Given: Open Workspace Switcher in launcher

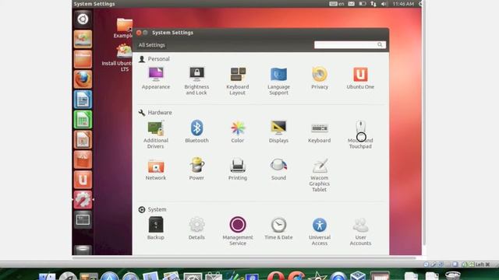Looking at the screenshot, I should (83, 219).
